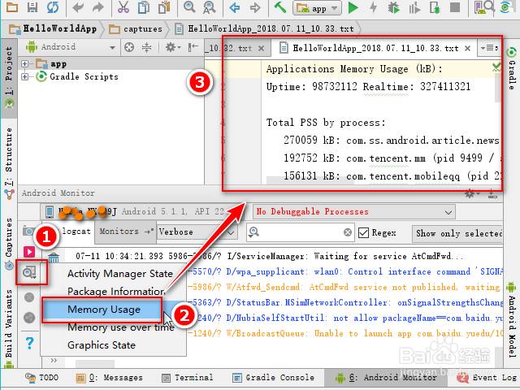Navigate Forward with the right arrow
Viewport: 520px width, 390px height.
(x=254, y=7)
